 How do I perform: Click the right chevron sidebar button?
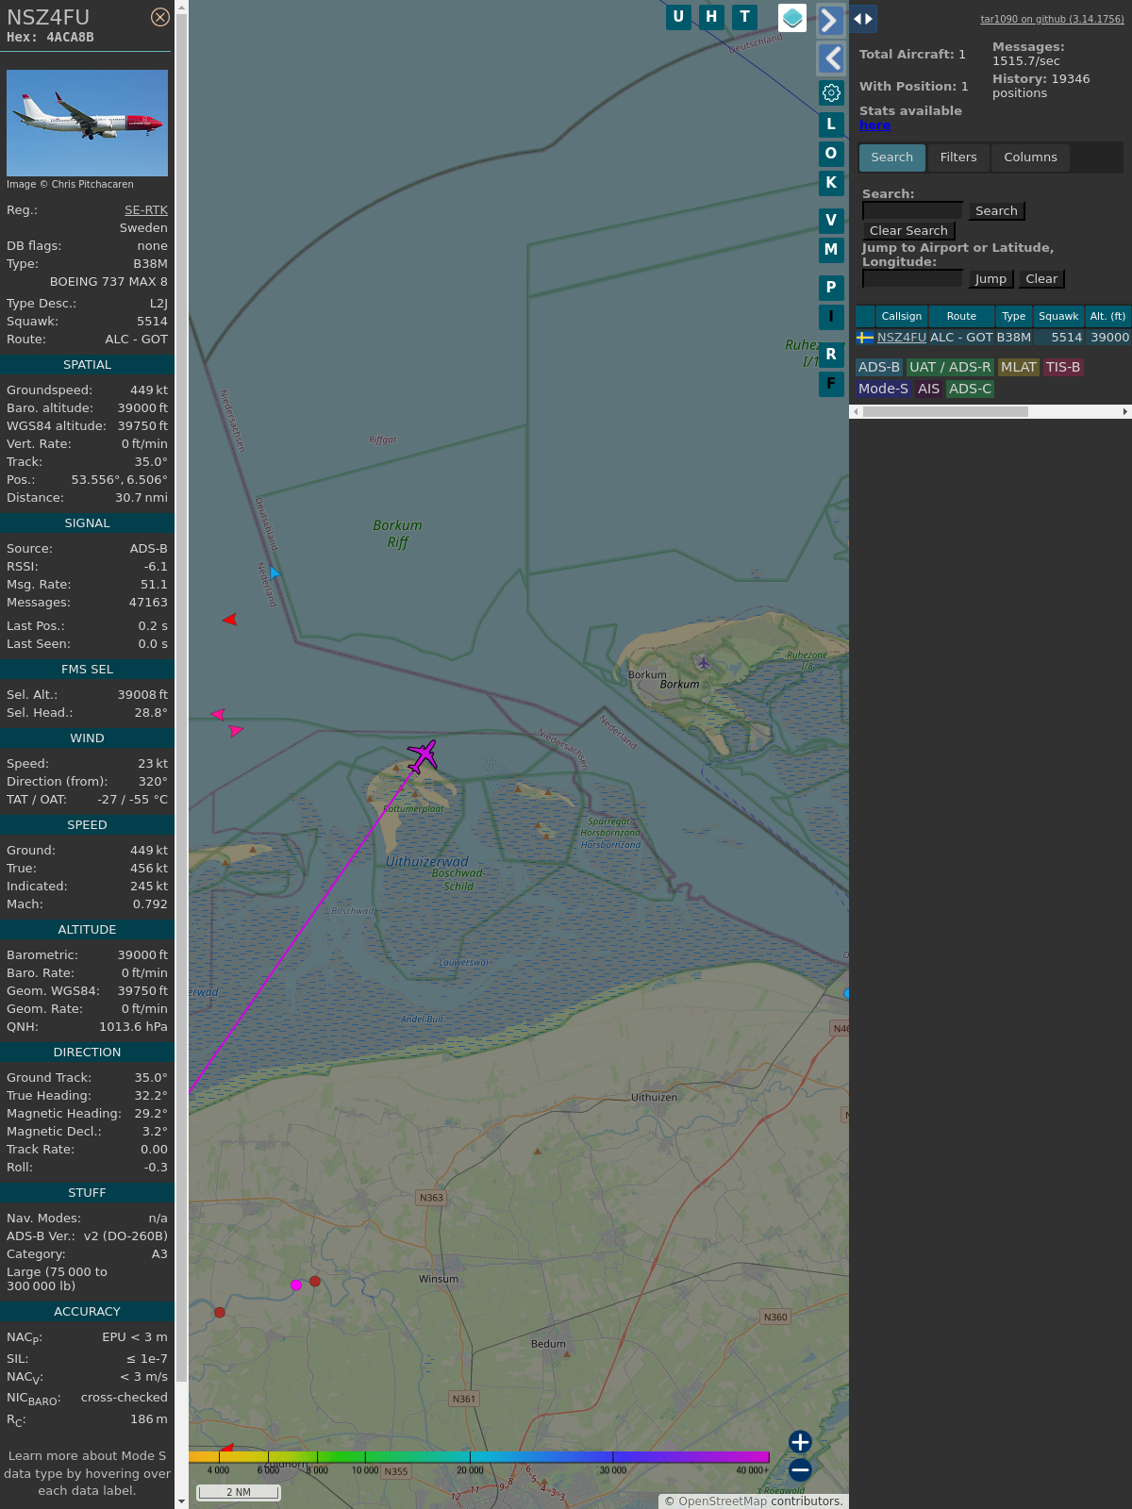[830, 20]
